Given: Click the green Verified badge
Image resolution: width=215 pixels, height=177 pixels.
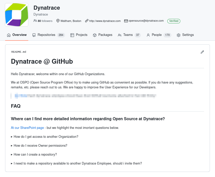Looking at the screenshot, I should coord(174,21).
